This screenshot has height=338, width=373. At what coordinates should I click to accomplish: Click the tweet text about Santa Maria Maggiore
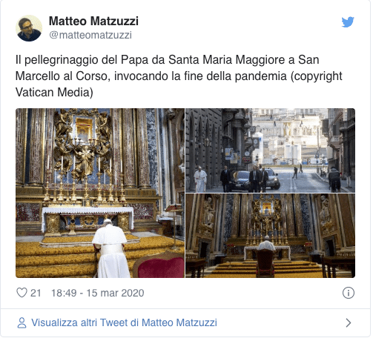pos(179,76)
